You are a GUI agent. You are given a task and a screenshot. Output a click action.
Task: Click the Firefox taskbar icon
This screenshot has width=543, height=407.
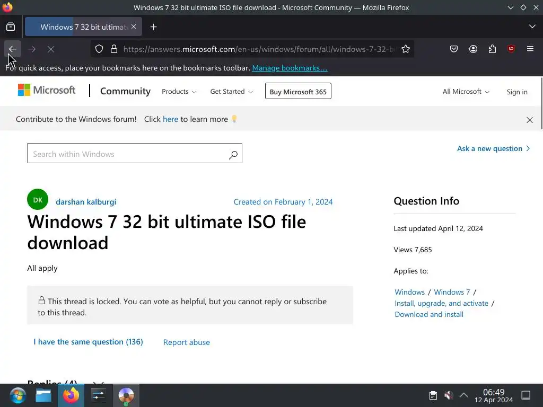point(71,395)
